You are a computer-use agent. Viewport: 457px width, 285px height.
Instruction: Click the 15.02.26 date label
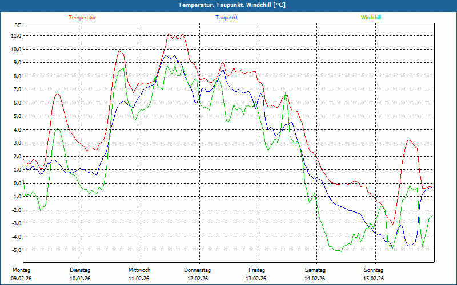point(372,279)
